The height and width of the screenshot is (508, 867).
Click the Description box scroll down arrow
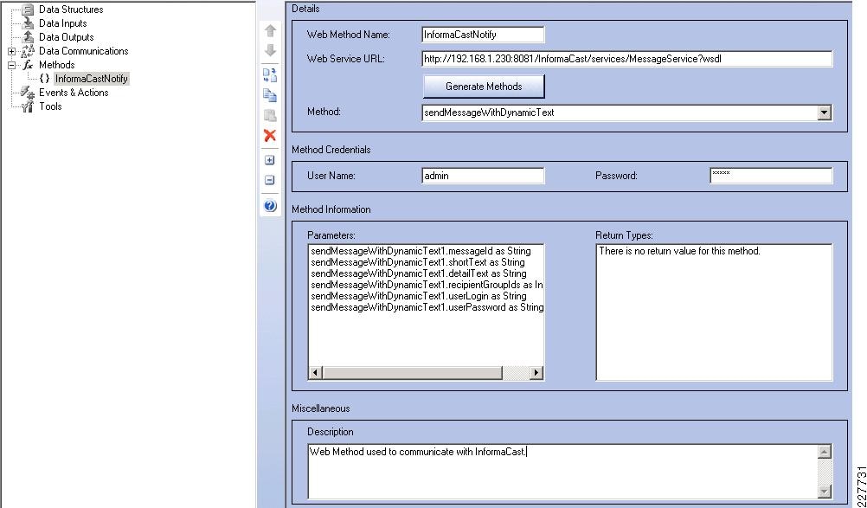(x=825, y=491)
